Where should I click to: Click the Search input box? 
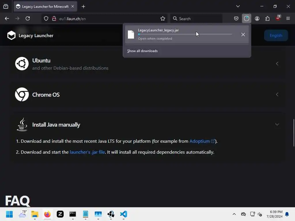(x=196, y=19)
